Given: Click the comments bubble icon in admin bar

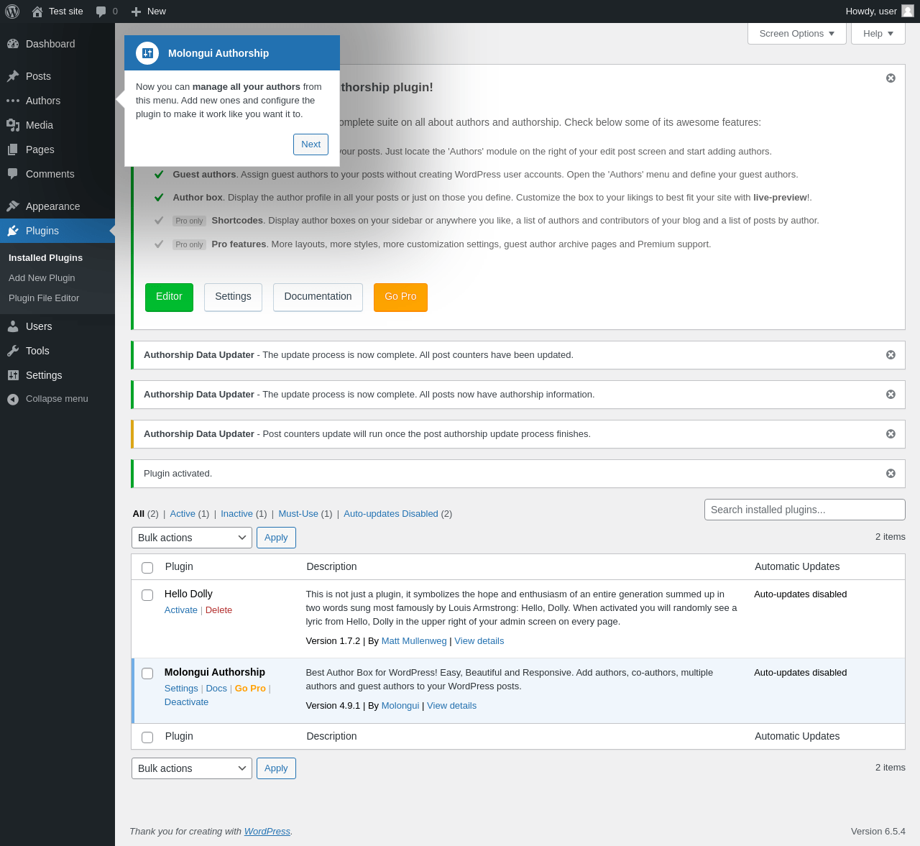Looking at the screenshot, I should pyautogui.click(x=101, y=12).
